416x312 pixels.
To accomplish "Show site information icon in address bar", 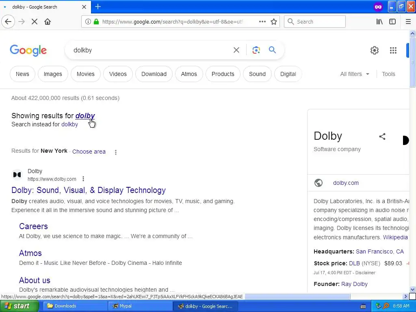I will pos(88,22).
